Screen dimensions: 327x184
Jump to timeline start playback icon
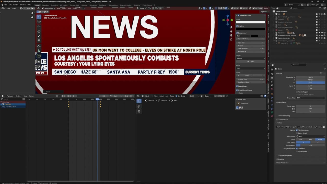click(63, 96)
